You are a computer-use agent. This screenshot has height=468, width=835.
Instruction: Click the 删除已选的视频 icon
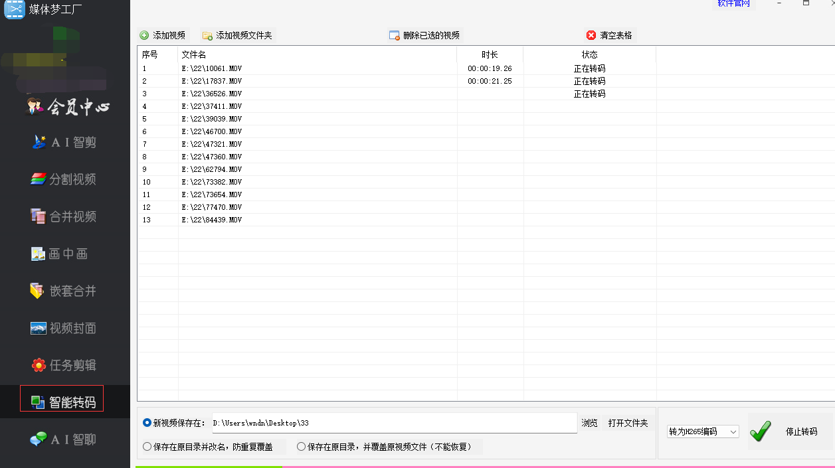[x=395, y=36]
